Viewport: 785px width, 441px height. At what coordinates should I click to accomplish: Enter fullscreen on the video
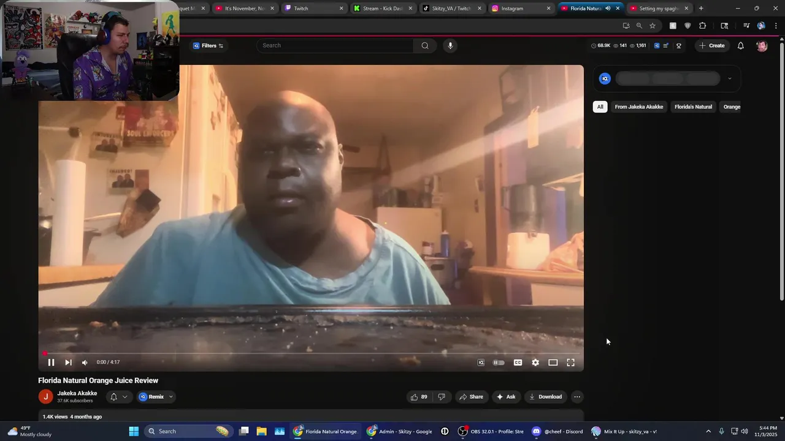click(570, 363)
